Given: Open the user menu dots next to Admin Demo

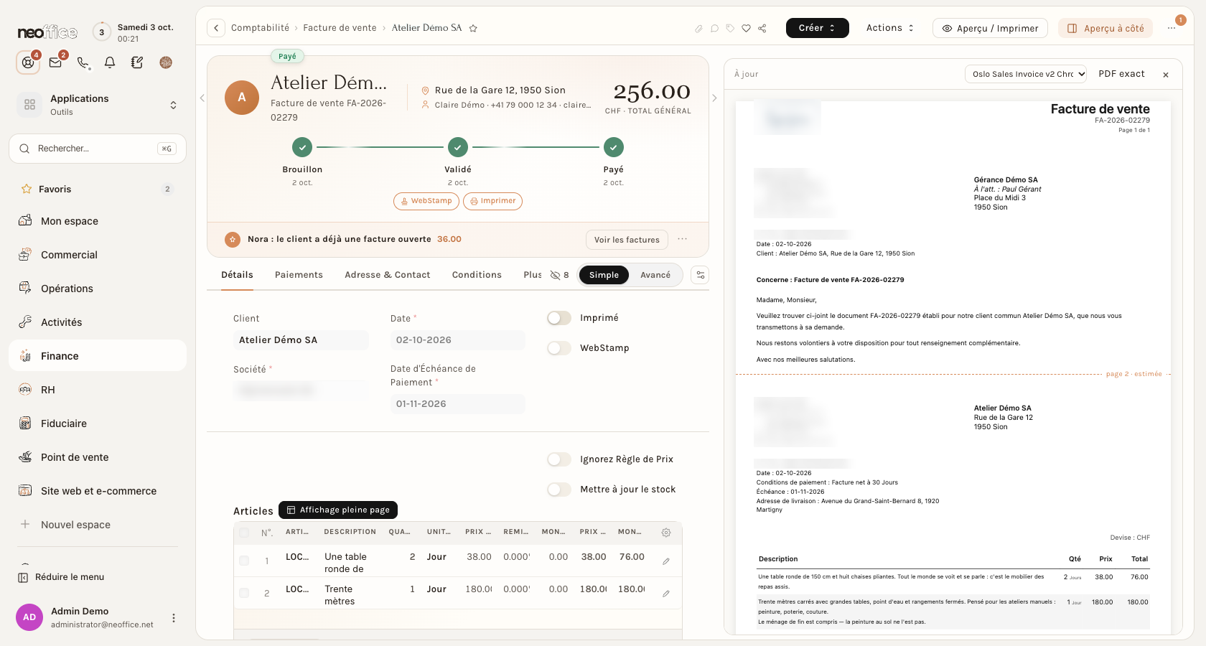Looking at the screenshot, I should click(173, 618).
